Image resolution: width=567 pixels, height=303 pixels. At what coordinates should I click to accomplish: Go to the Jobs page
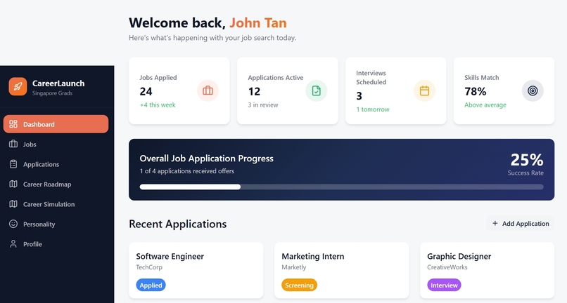point(56,144)
